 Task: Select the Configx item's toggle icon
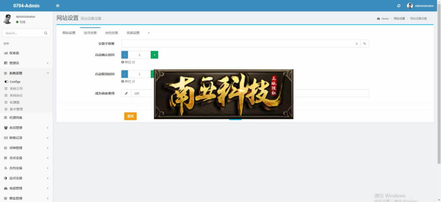pyautogui.click(x=6, y=82)
